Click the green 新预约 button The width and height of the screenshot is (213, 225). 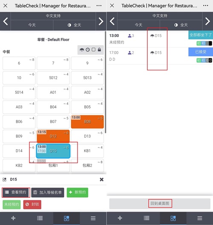(x=78, y=193)
